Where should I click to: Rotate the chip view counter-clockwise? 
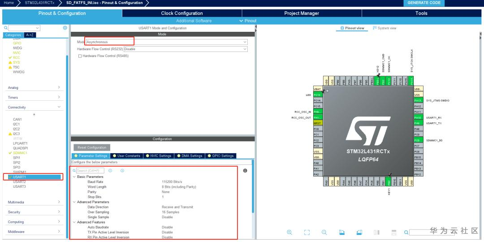coord(359,232)
